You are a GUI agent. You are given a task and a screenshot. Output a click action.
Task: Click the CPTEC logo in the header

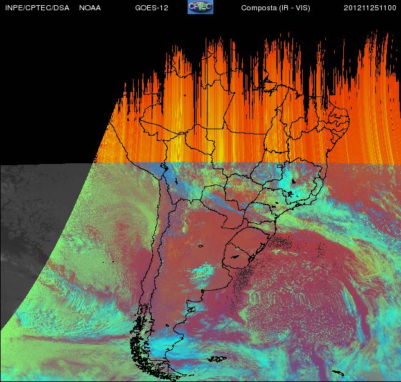(201, 7)
